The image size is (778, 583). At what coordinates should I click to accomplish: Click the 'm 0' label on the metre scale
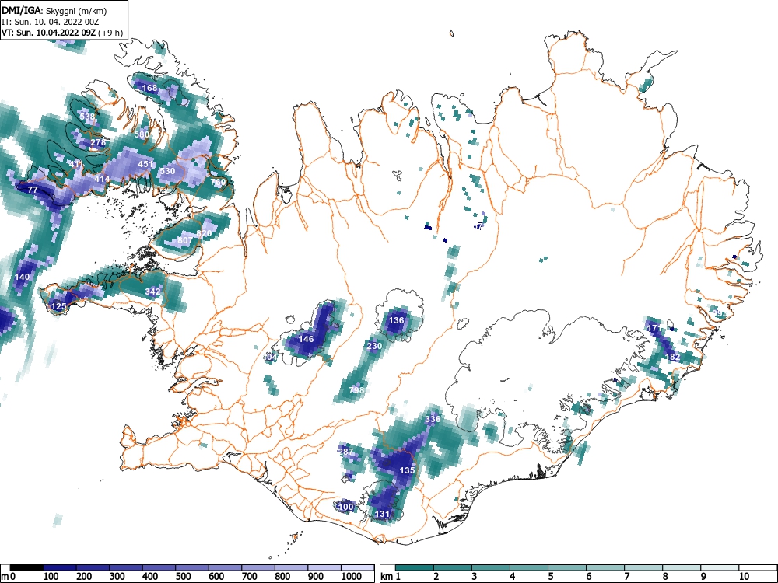click(9, 577)
